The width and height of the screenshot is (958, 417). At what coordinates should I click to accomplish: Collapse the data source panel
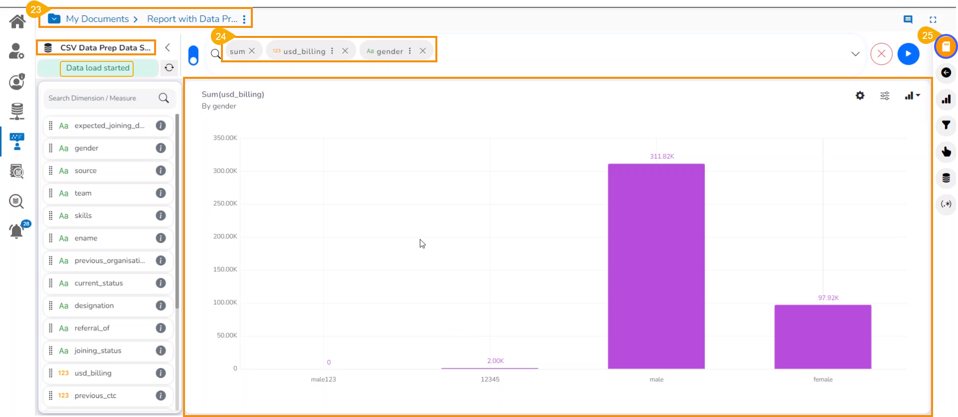click(x=168, y=47)
